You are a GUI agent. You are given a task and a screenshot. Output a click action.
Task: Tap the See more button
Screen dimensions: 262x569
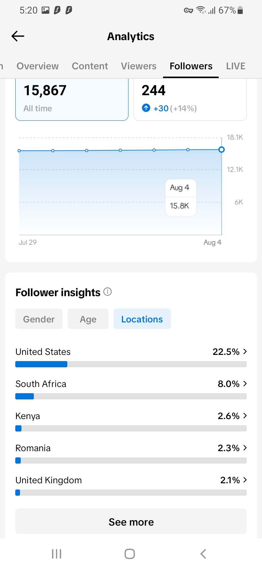coord(131,522)
